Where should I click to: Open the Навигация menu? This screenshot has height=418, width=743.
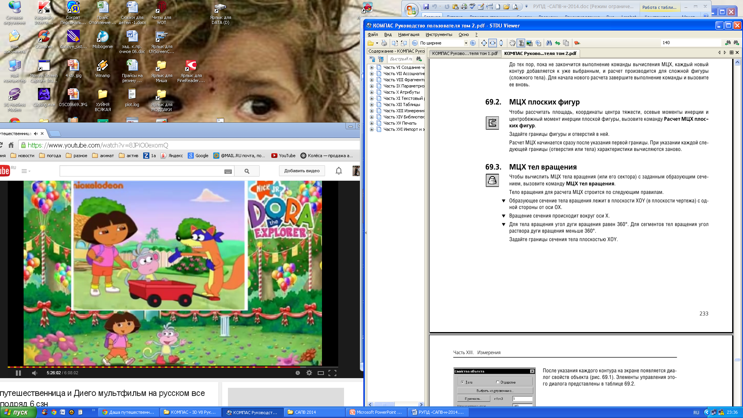[409, 34]
